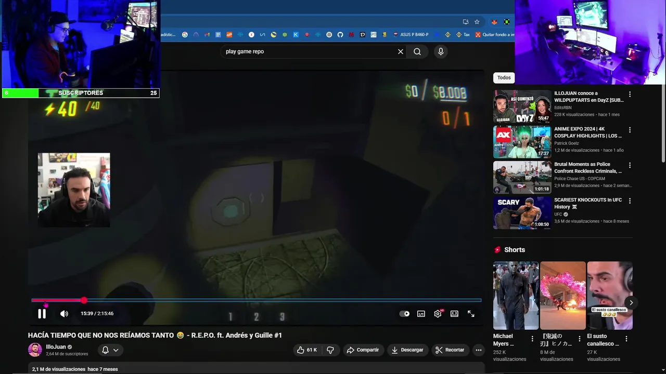Open the Gmail bookmark icon

[x=207, y=35]
